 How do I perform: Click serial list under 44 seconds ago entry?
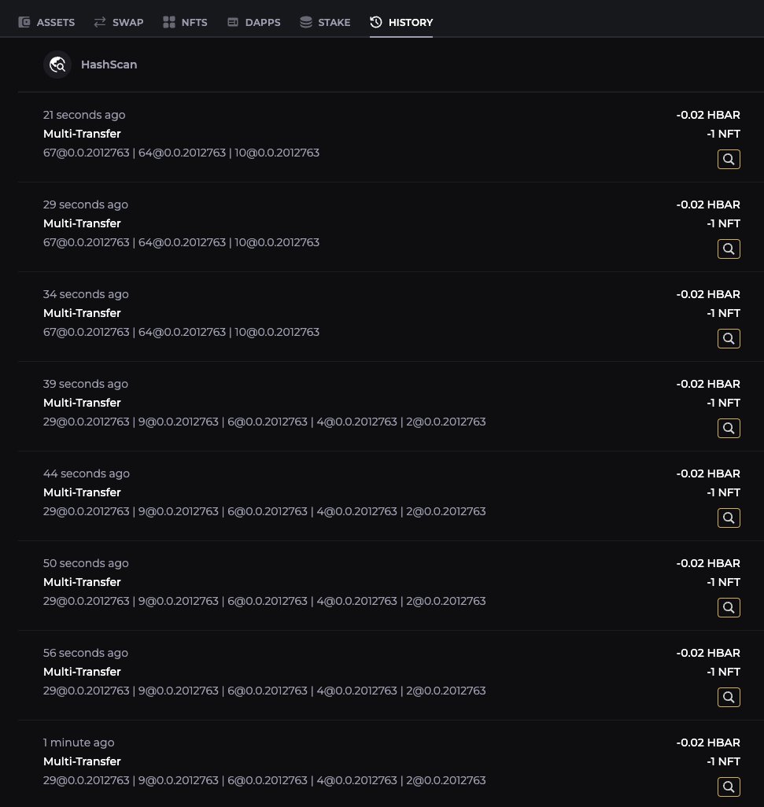pos(264,511)
